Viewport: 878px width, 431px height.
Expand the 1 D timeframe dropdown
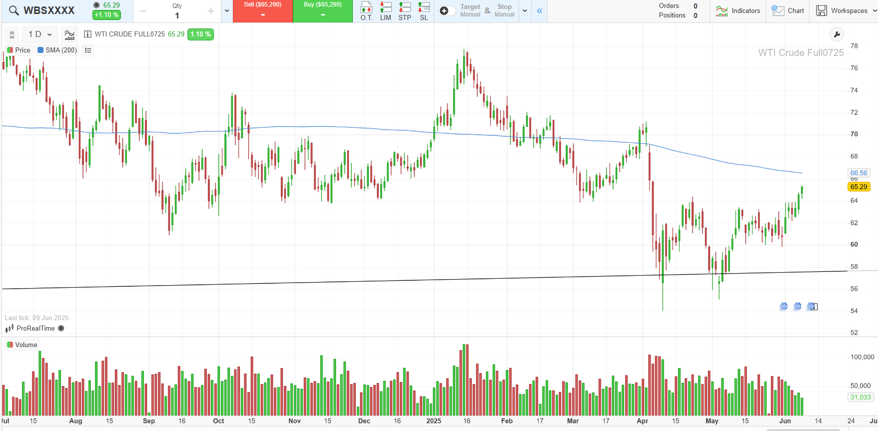[40, 34]
